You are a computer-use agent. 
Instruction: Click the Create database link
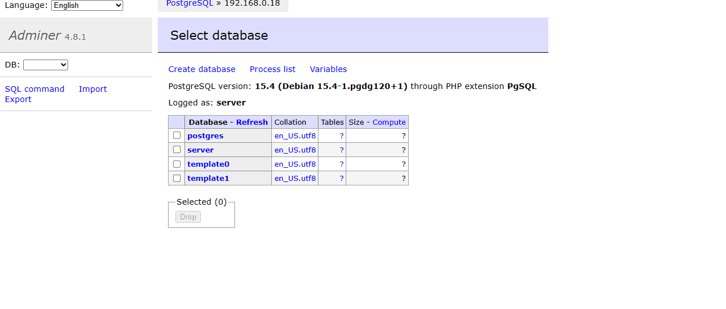point(202,69)
